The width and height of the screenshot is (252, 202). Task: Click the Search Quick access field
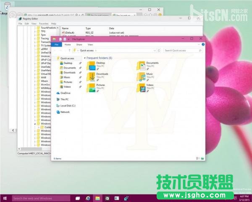point(182,50)
